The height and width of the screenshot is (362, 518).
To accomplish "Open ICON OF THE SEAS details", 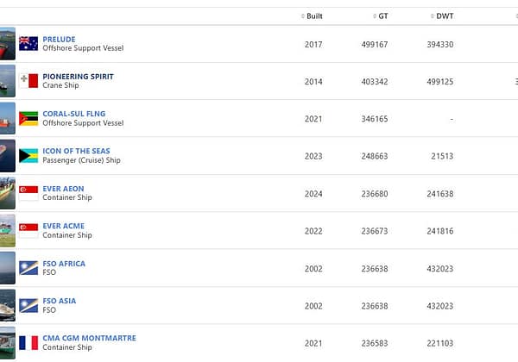I will (x=76, y=151).
